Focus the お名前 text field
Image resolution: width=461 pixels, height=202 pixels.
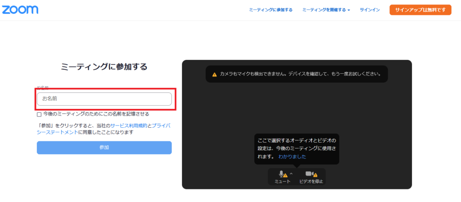click(104, 99)
